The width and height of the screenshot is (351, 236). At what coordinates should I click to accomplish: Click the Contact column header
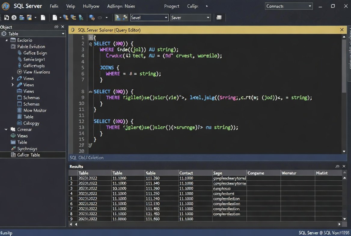click(x=195, y=173)
